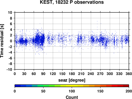
Task: Click the x-axis tick label 270
Action: coord(100,74)
